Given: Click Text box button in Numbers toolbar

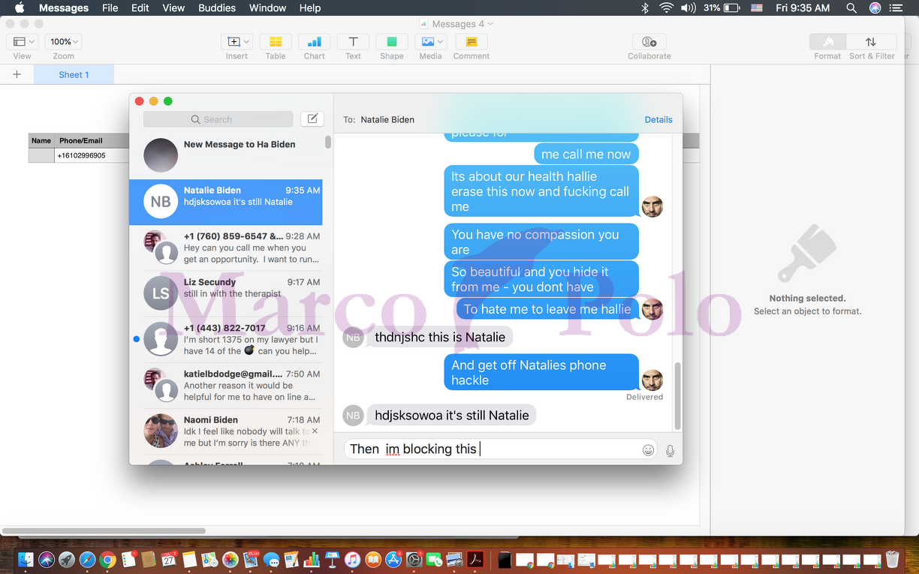Looking at the screenshot, I should click(353, 42).
